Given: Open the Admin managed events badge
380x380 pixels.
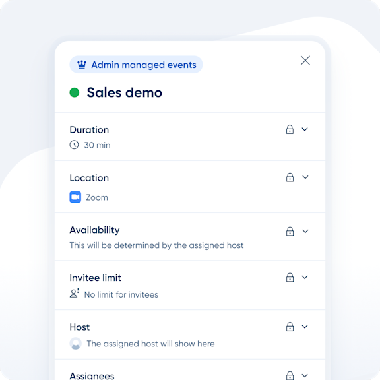Looking at the screenshot, I should click(136, 65).
